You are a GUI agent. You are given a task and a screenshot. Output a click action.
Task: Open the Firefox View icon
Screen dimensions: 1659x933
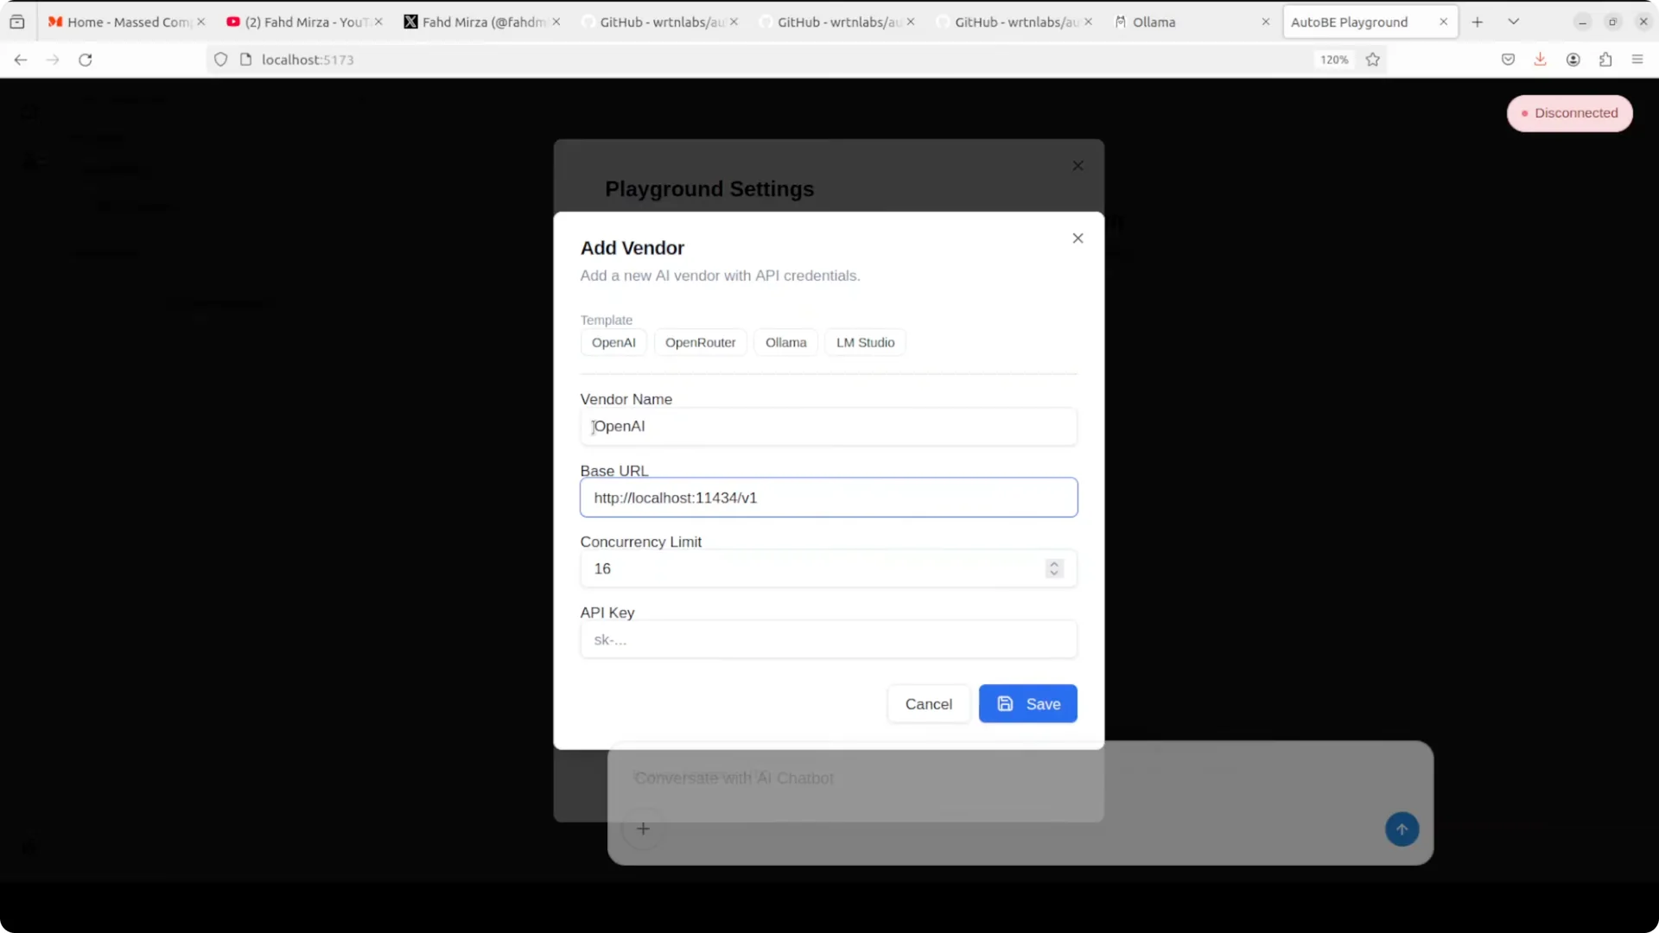[17, 22]
